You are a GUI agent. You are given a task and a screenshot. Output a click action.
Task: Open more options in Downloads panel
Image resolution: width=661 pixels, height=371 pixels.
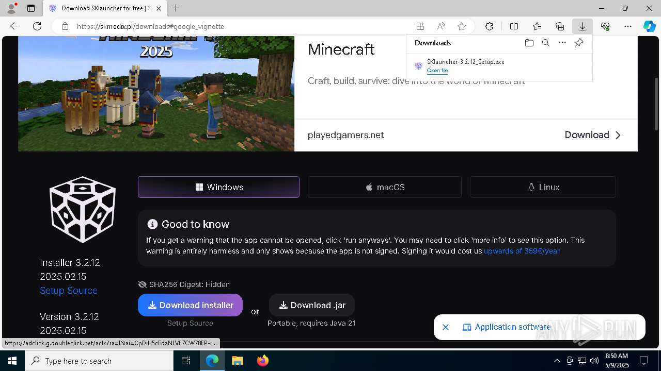click(562, 43)
